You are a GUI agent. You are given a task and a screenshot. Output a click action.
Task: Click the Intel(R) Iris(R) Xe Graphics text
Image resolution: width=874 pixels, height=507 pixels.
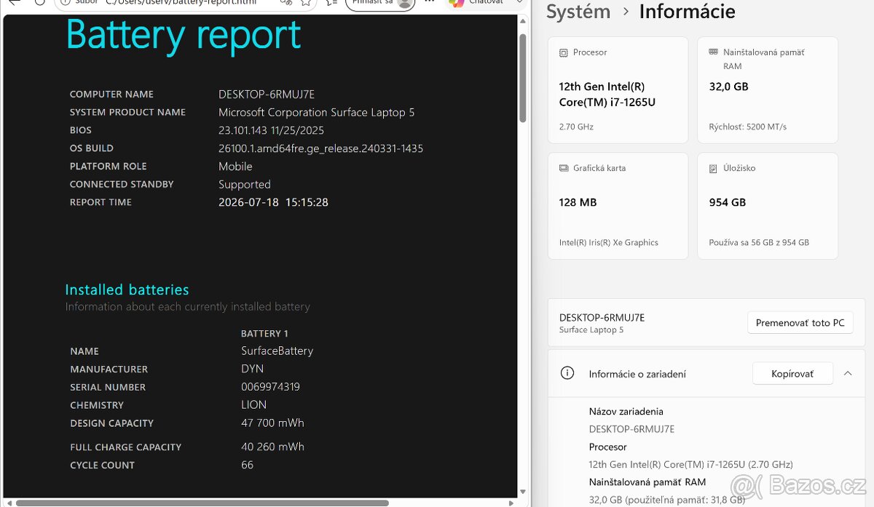pyautogui.click(x=608, y=242)
